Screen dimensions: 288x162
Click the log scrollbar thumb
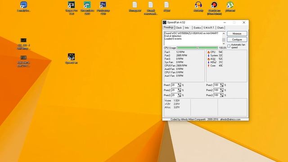click(224, 40)
